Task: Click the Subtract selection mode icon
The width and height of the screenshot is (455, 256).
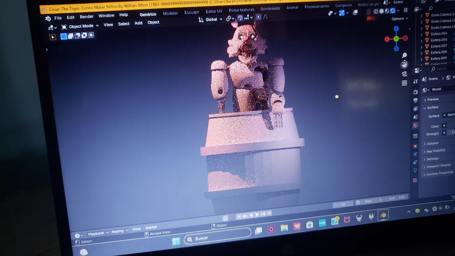Action: pos(77,36)
